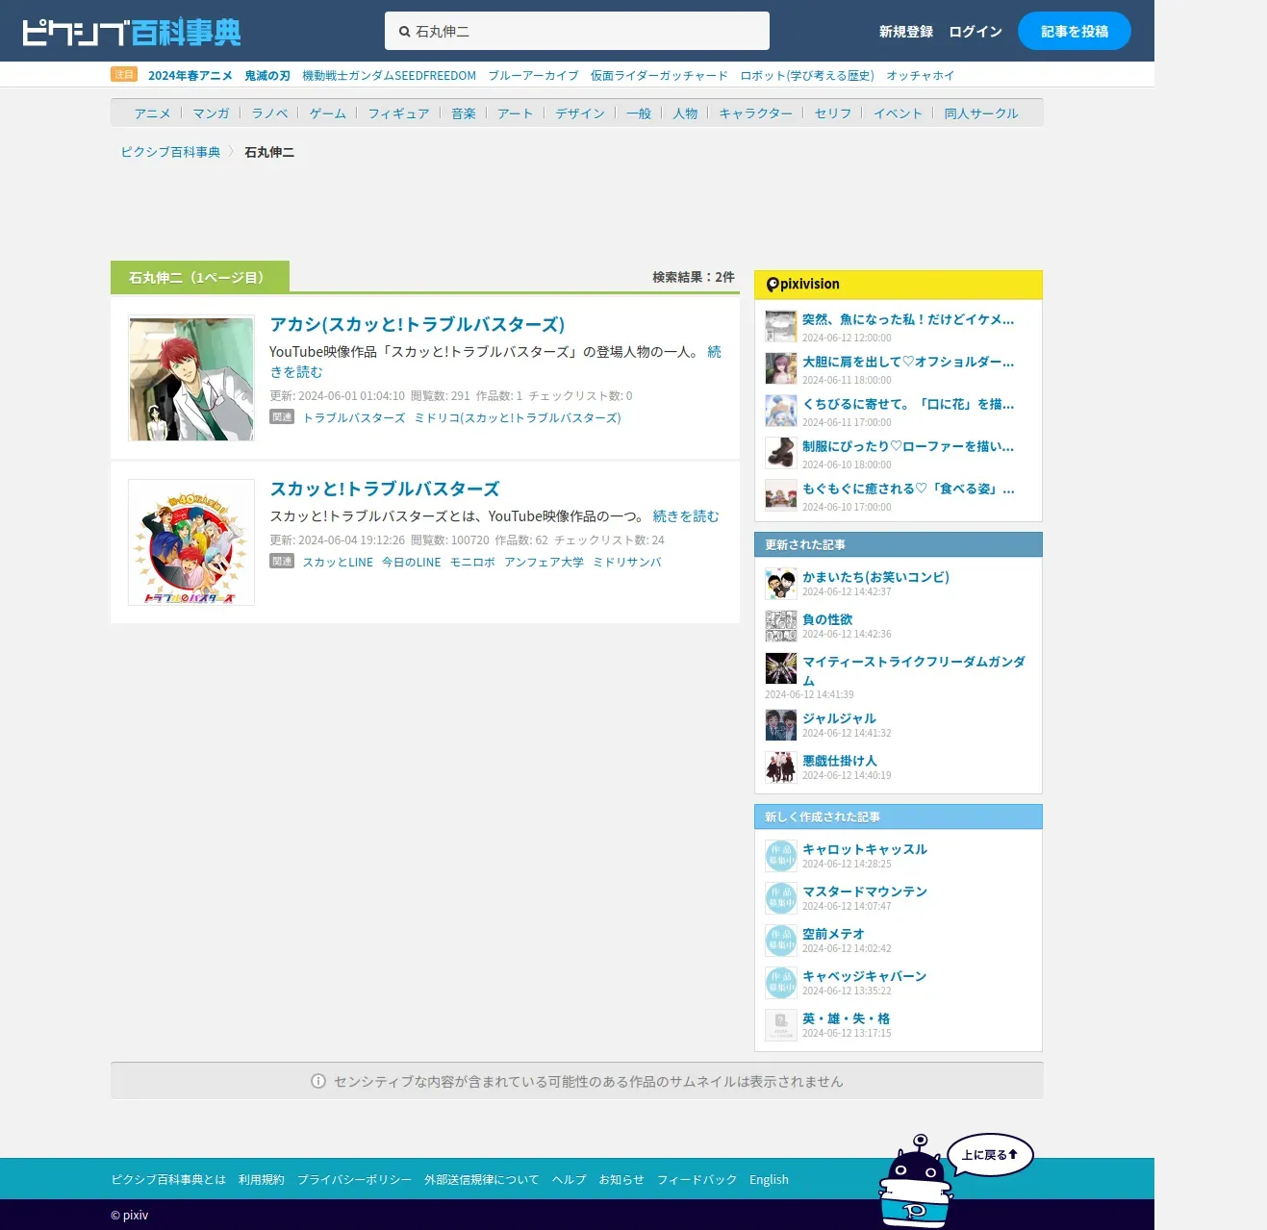
Task: Select the デザイン category
Action: (x=580, y=113)
